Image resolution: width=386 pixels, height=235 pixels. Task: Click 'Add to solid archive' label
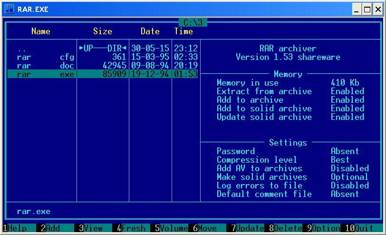[x=264, y=108]
